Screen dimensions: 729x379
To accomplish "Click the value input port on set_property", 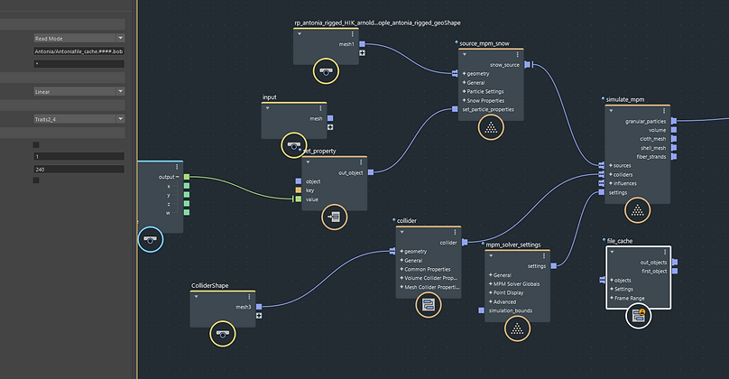I will pos(299,199).
